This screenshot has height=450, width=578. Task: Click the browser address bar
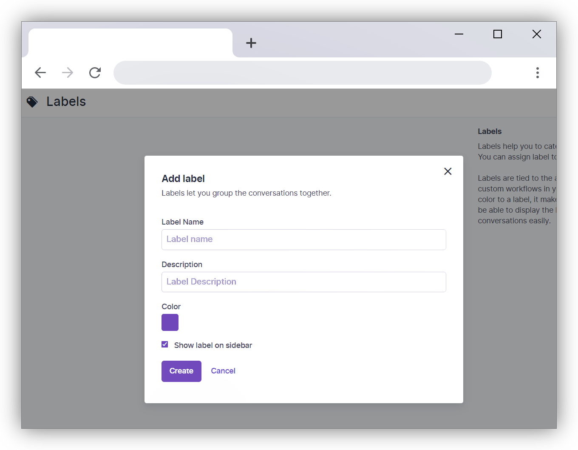point(302,73)
